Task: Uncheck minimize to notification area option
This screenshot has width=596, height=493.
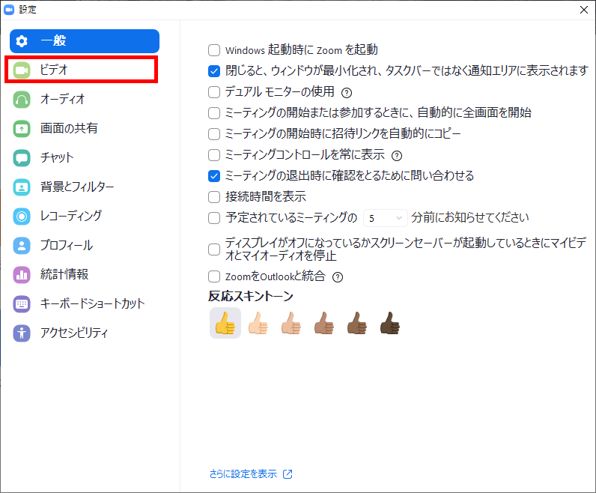Action: click(214, 71)
